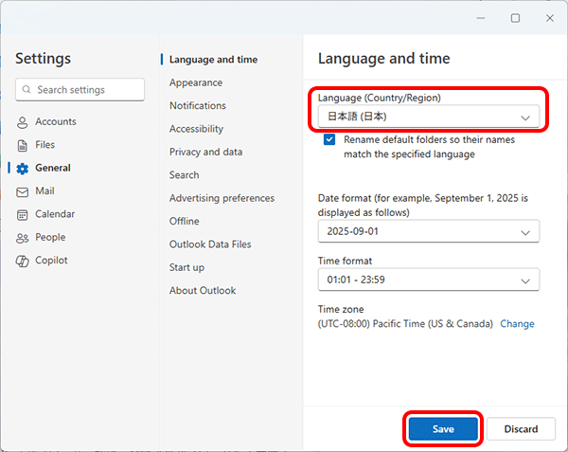This screenshot has width=568, height=452.
Task: Open the Language (Country/Region) dropdown
Action: pos(428,118)
